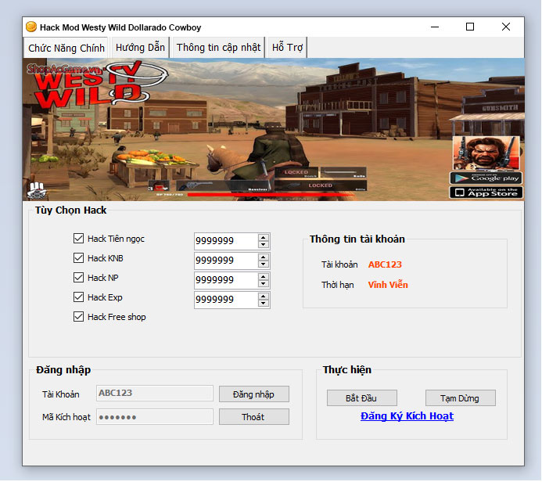Decrease Hack KNB value with down arrow

click(264, 264)
